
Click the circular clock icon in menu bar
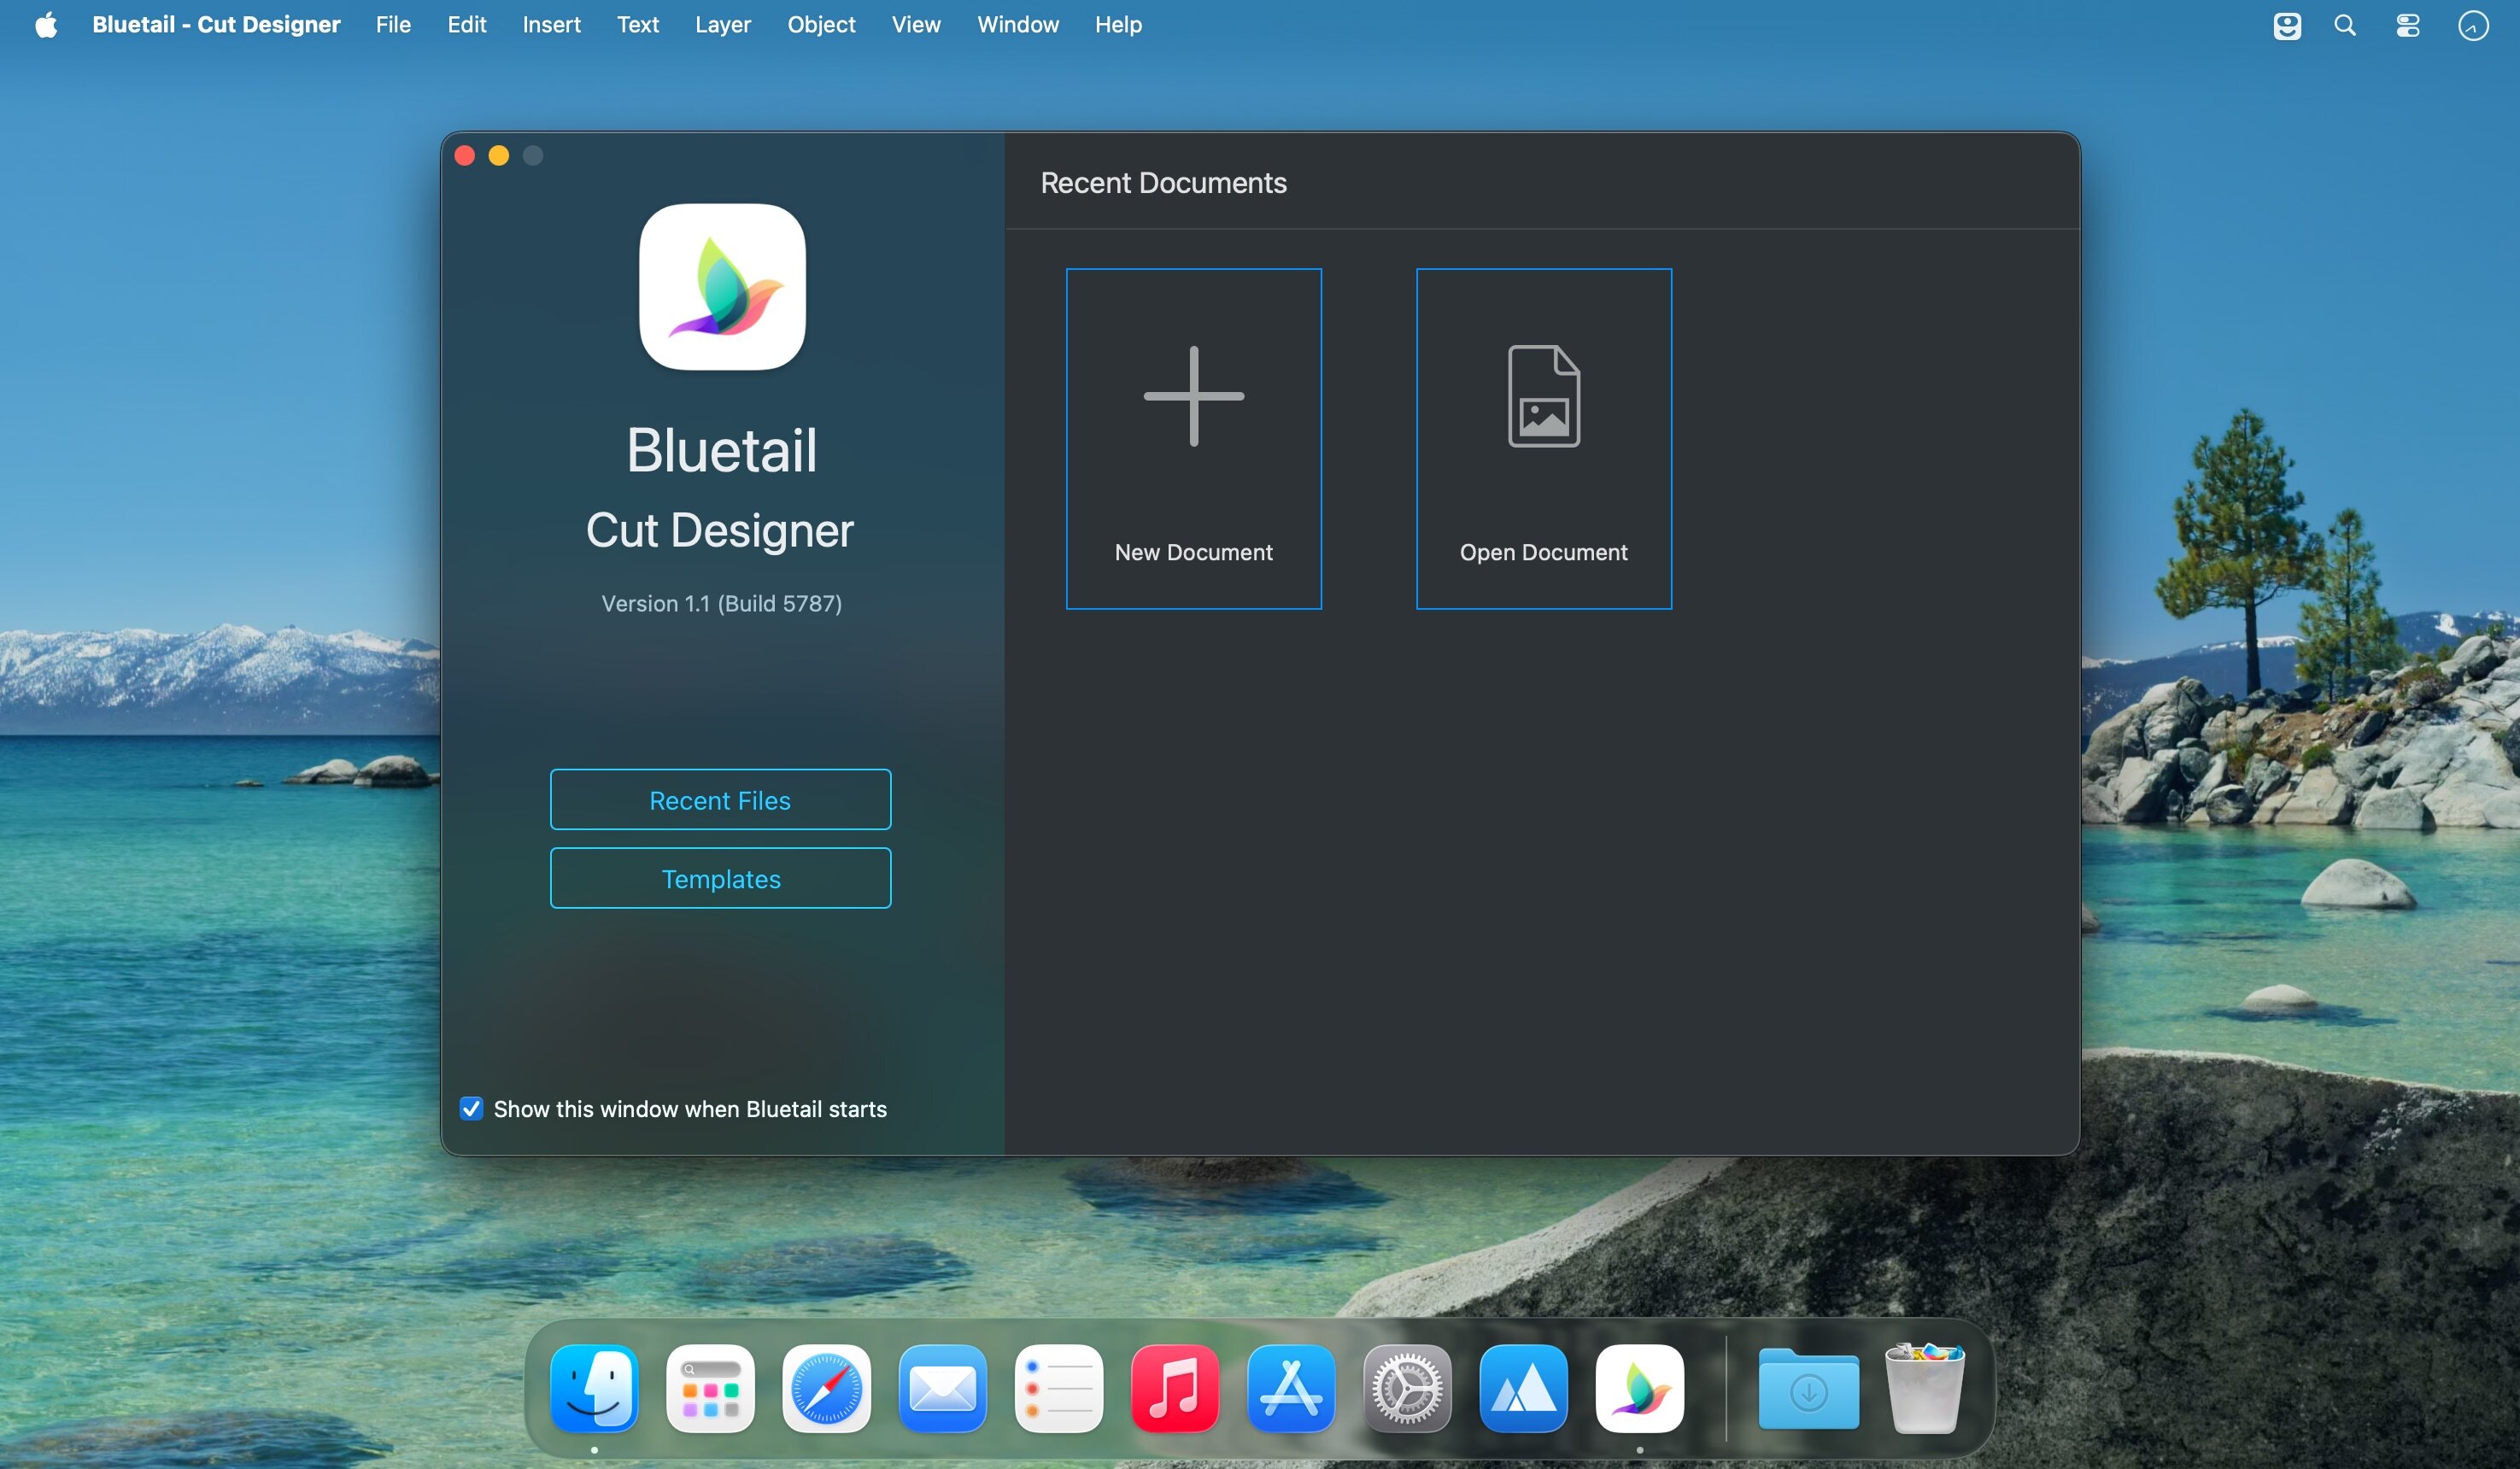pos(2473,25)
